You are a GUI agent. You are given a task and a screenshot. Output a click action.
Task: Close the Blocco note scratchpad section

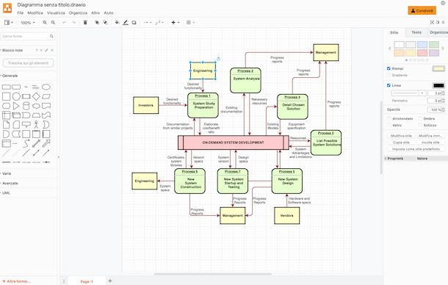(52, 50)
